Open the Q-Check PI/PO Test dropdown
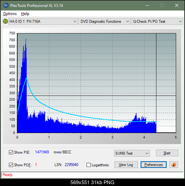The height and width of the screenshot is (186, 185). coord(157,21)
